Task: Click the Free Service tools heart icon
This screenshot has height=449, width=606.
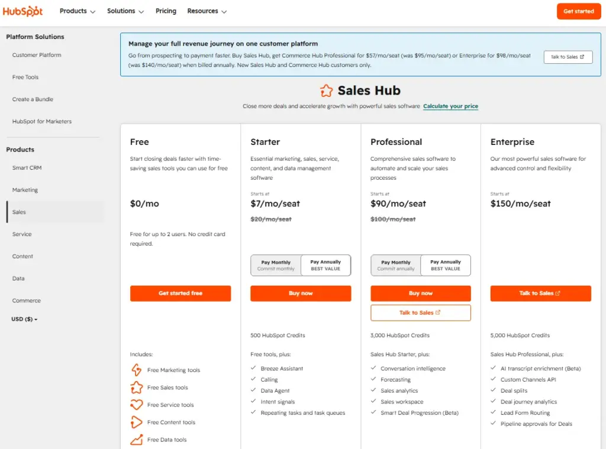Action: [x=137, y=405]
